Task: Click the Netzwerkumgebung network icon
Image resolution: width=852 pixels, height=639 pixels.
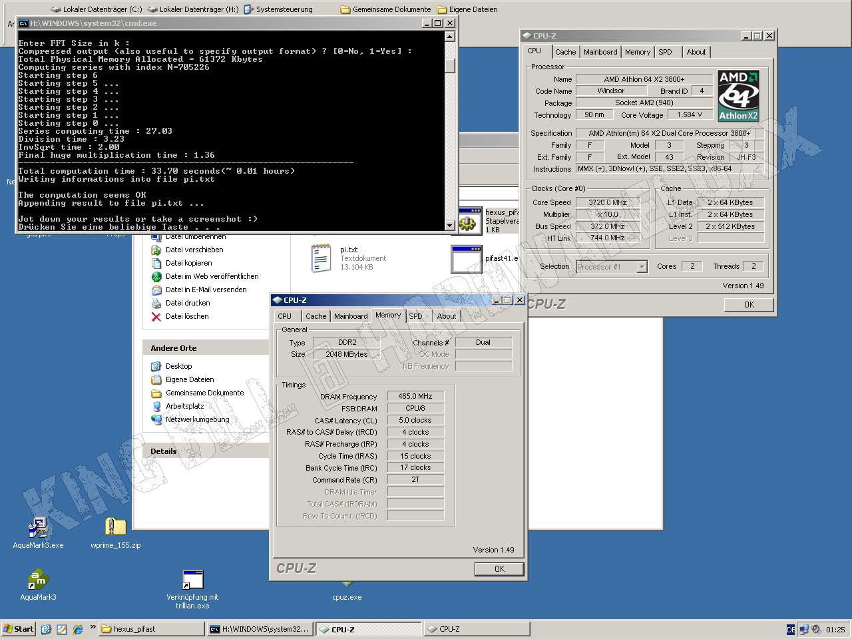Action: tap(156, 419)
